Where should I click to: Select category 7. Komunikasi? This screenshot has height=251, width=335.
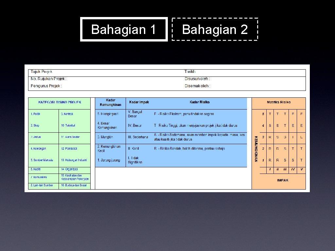tap(39, 177)
